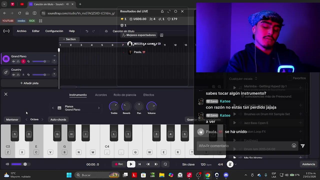
Task: Click the Volume knob in instrument panel
Action: coord(151,106)
